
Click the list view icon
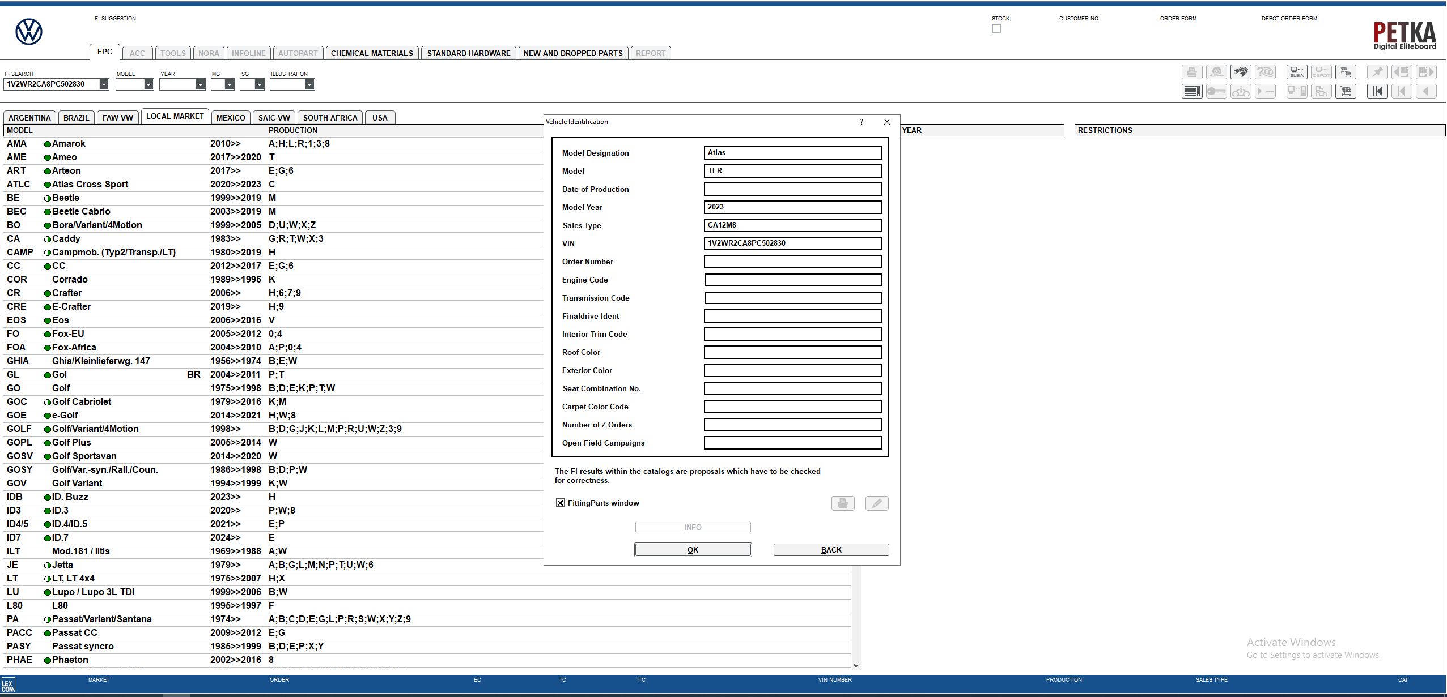pos(1192,91)
